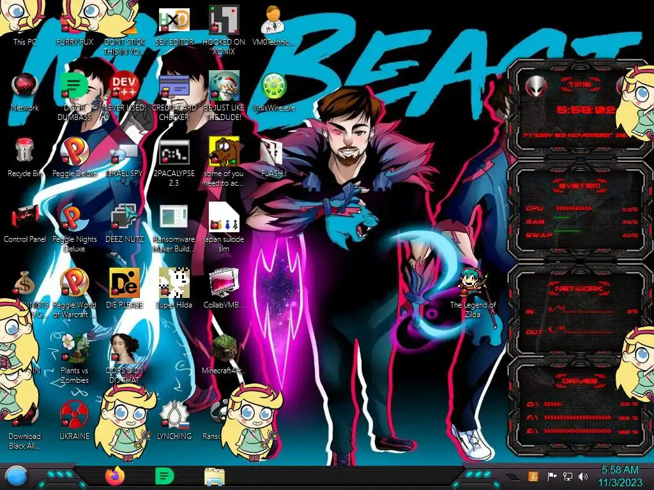Open the japan suicide sim icon
The width and height of the screenshot is (654, 490).
point(224,228)
